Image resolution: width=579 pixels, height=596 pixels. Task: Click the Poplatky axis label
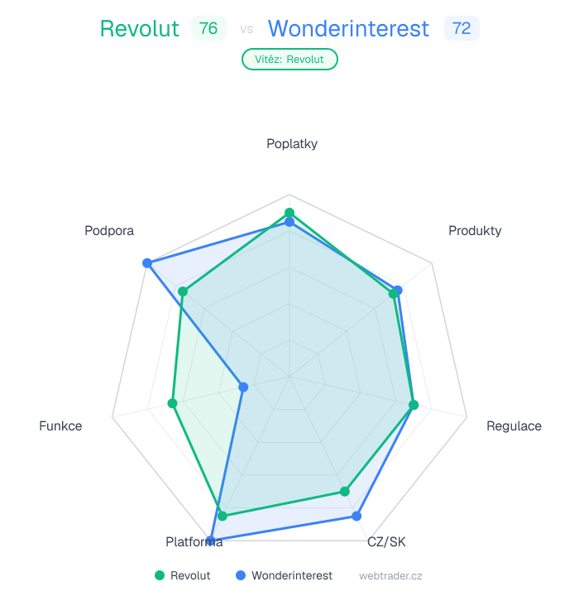coord(292,144)
